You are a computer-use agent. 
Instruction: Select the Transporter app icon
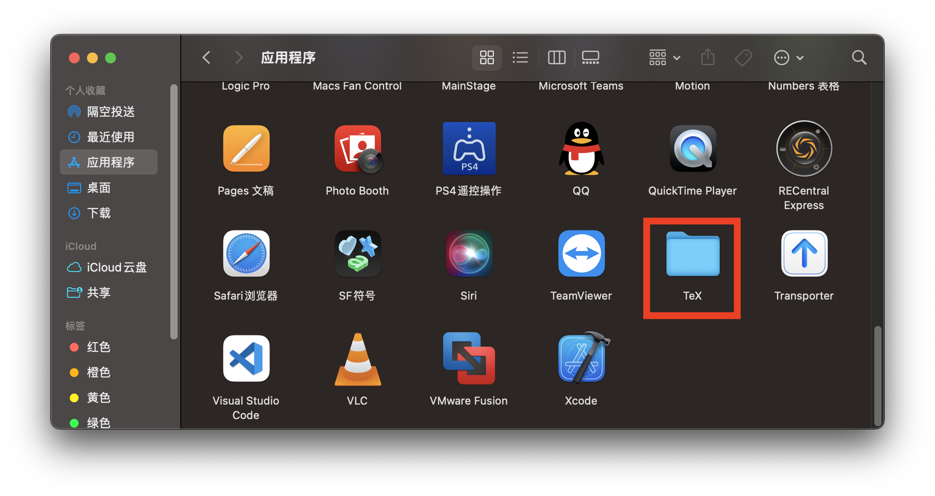[x=804, y=253]
